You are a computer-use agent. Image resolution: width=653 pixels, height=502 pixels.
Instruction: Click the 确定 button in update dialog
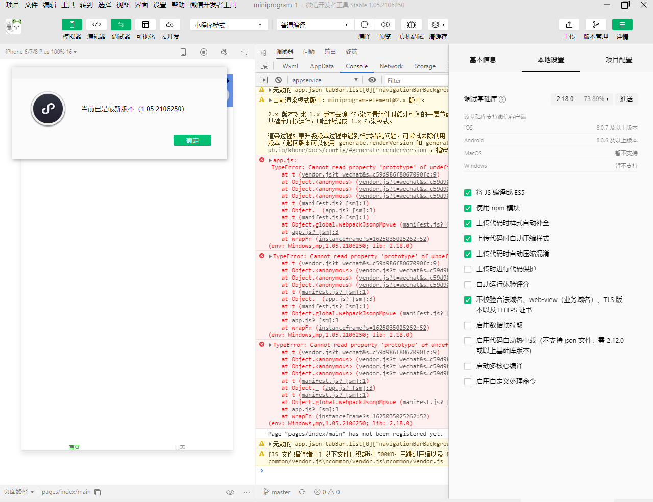click(x=192, y=140)
